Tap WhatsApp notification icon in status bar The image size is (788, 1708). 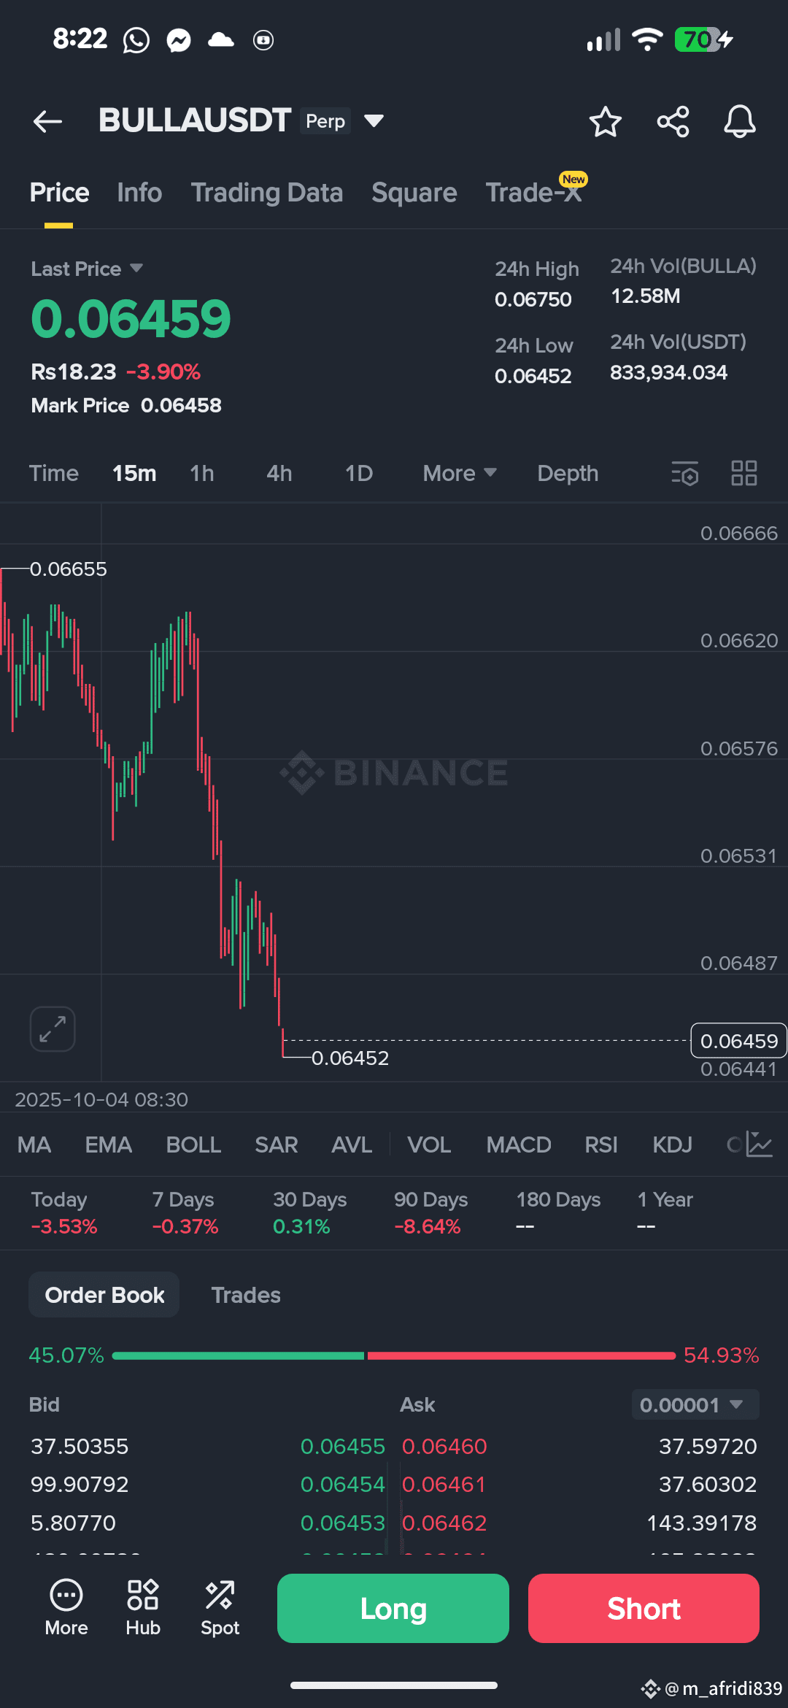[136, 40]
